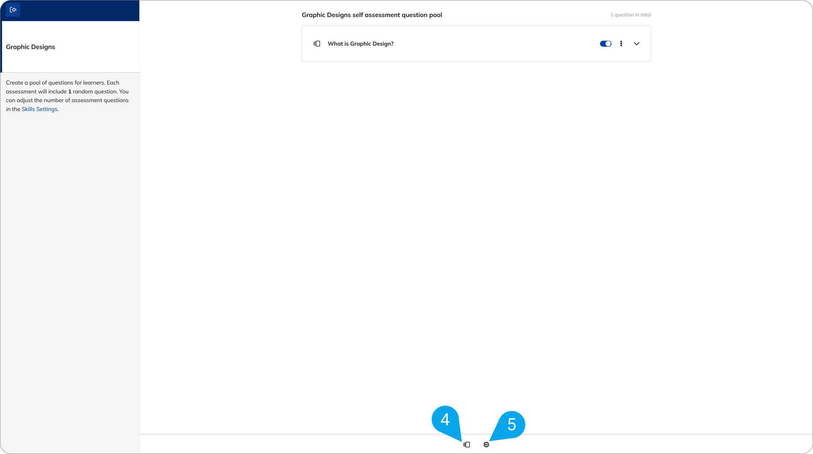Image resolution: width=813 pixels, height=454 pixels.
Task: Click the question title "What is Graphic Design?"
Action: [361, 43]
